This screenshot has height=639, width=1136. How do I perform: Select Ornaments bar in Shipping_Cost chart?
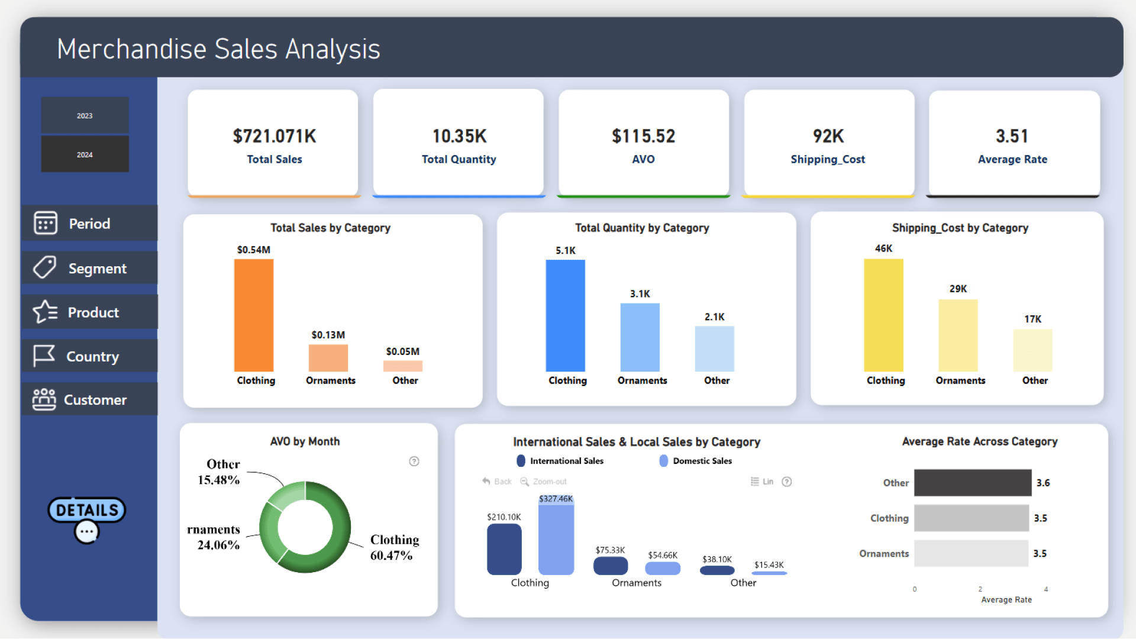(958, 335)
